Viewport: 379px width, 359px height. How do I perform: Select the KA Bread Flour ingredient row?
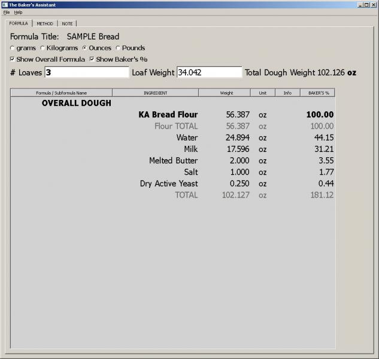(x=168, y=115)
